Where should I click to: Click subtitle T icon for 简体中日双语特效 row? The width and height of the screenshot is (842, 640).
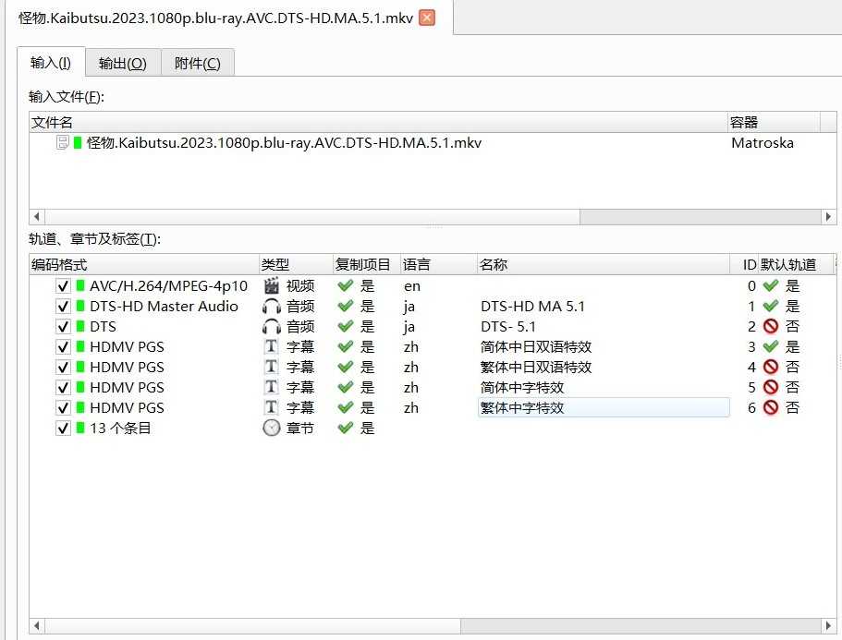[272, 346]
